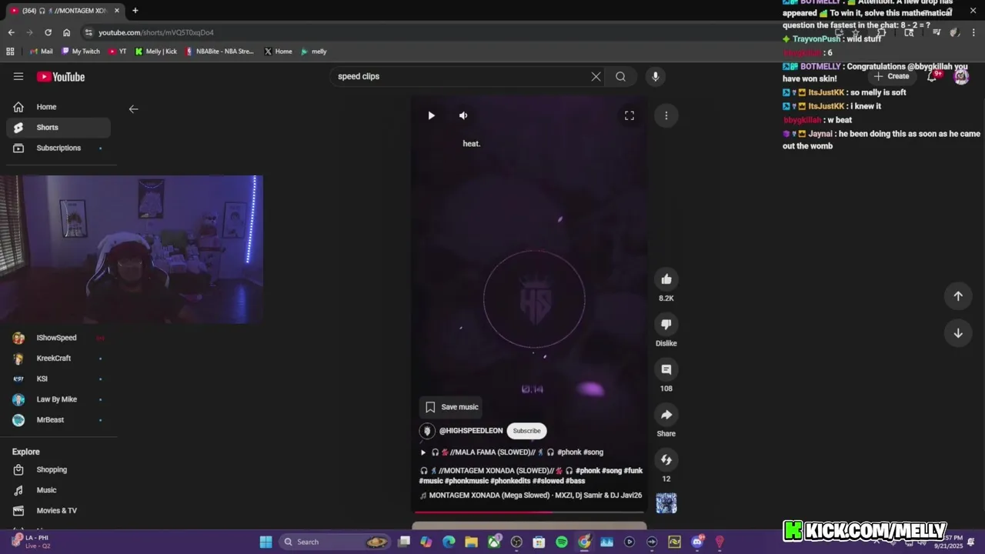Open the IShowSpeed channel subscription
985x554 pixels.
tap(58, 338)
